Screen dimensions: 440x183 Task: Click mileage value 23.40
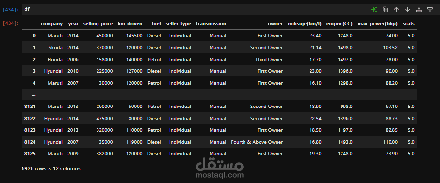[x=315, y=36]
